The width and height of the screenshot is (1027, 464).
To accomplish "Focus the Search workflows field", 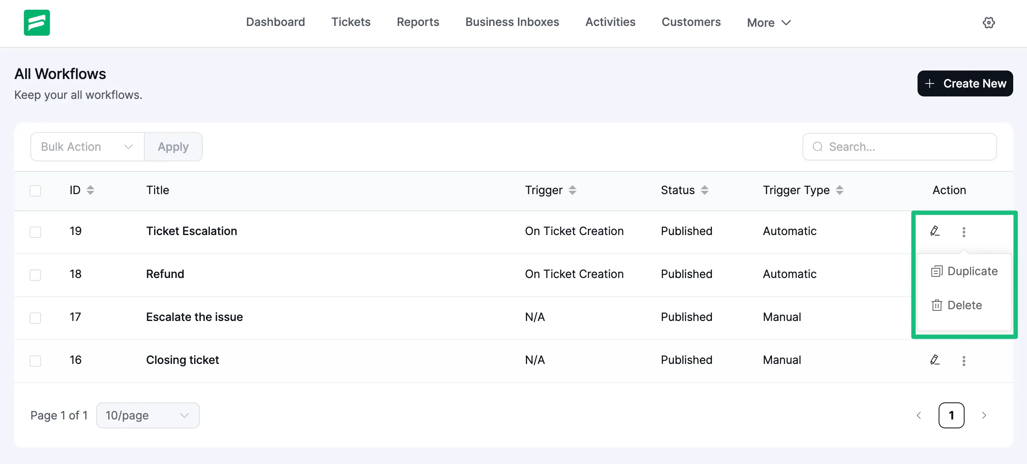I will [x=899, y=147].
